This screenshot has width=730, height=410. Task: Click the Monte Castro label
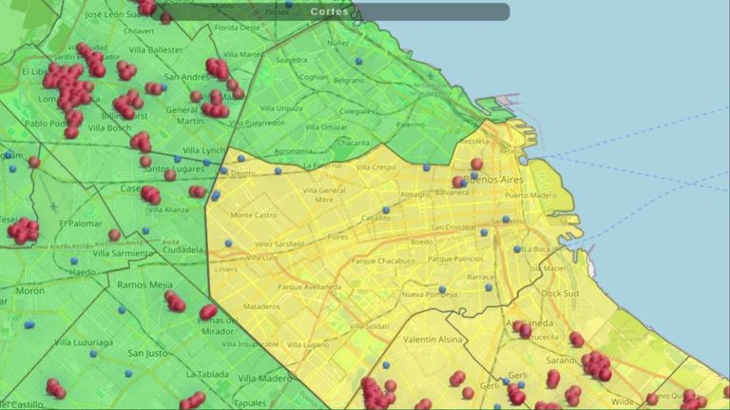[x=253, y=215]
